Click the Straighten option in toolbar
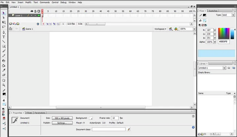Screen dimensions: 237x137 [x=4, y=129]
